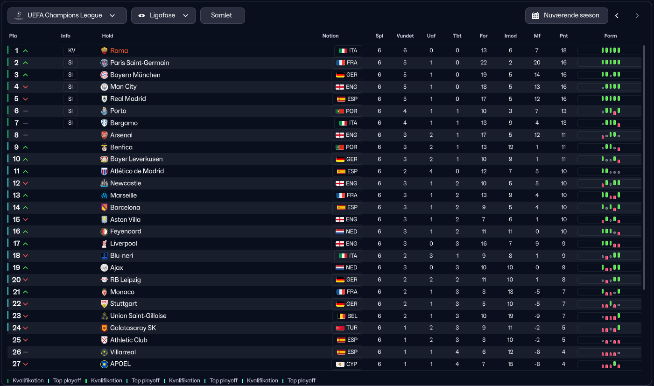Click the Ajax club crest
The width and height of the screenshot is (654, 386).
(105, 268)
